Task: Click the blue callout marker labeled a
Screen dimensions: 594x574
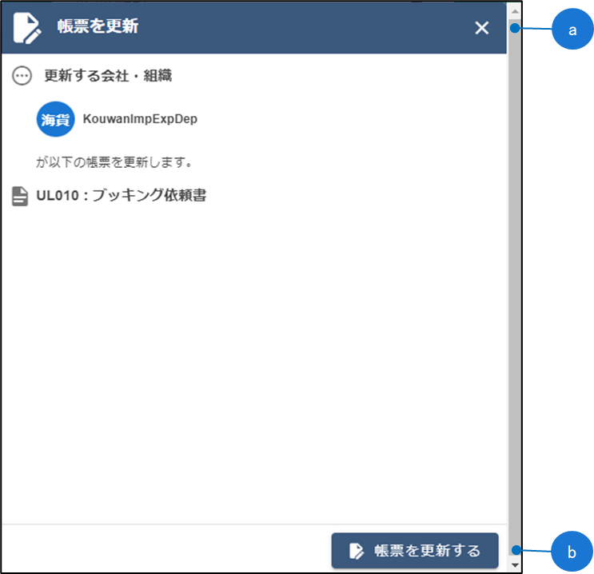Action: click(572, 30)
